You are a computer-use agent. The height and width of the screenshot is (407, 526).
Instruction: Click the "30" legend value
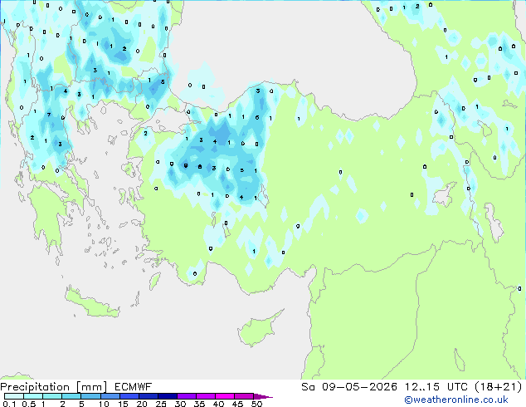(x=180, y=404)
